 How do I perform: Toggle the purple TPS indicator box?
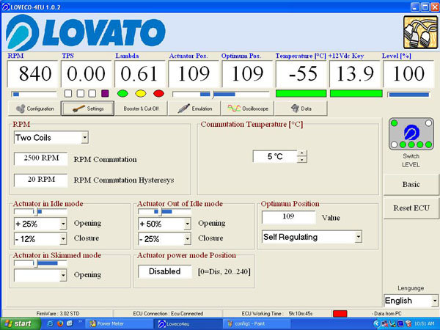click(105, 93)
